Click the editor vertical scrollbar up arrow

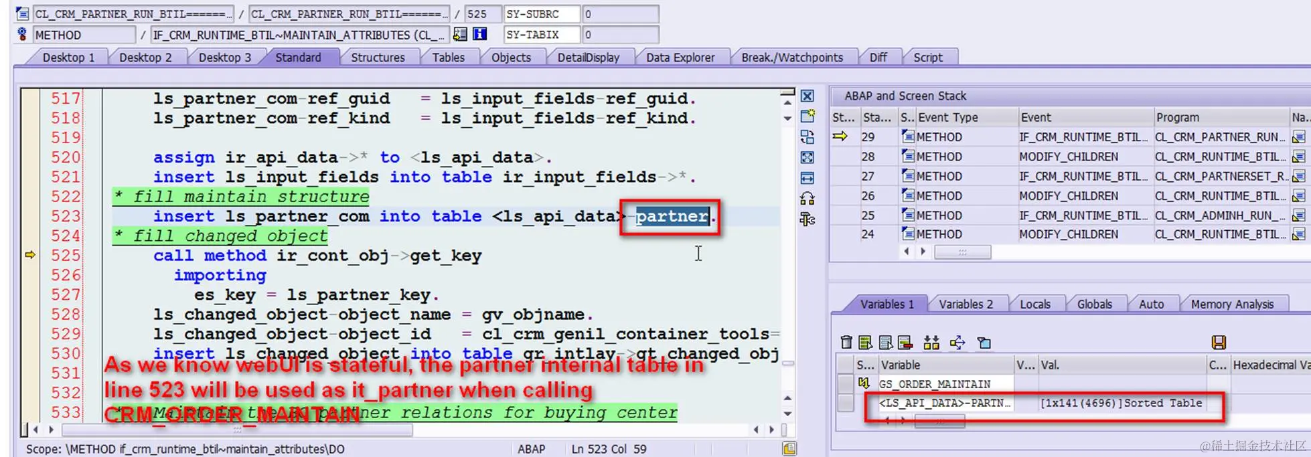pos(787,102)
